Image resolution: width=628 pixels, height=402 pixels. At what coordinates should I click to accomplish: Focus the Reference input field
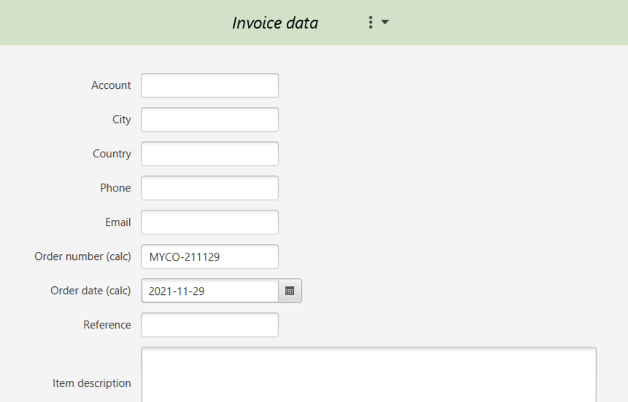pyautogui.click(x=209, y=325)
